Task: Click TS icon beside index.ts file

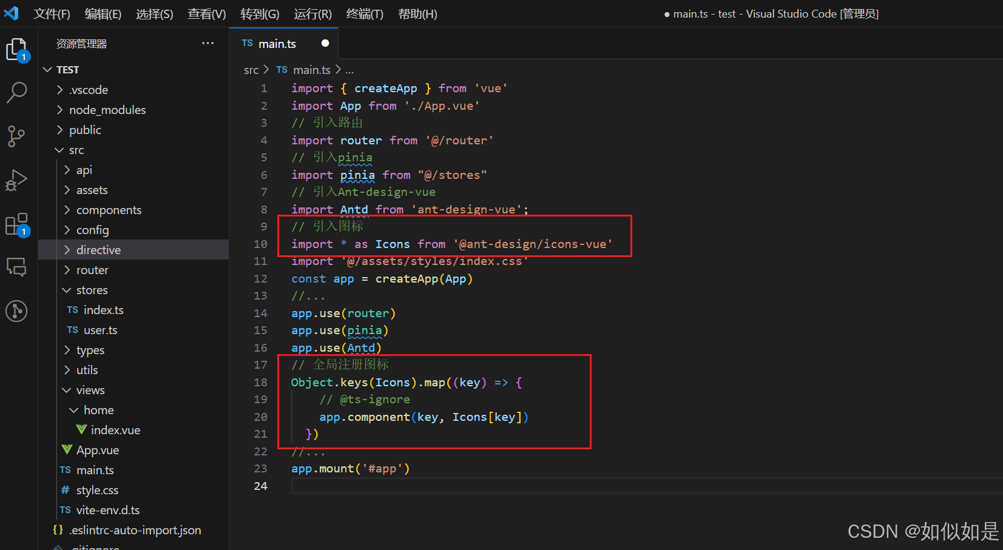Action: click(73, 310)
